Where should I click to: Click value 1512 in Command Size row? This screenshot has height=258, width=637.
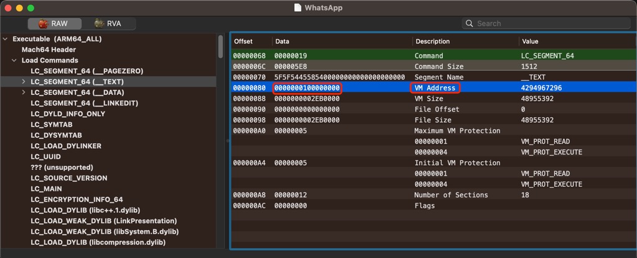point(529,66)
